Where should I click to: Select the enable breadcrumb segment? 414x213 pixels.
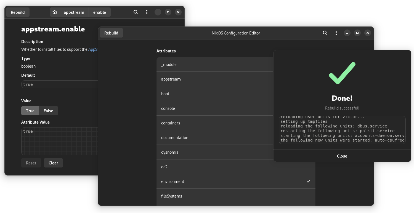pos(100,12)
